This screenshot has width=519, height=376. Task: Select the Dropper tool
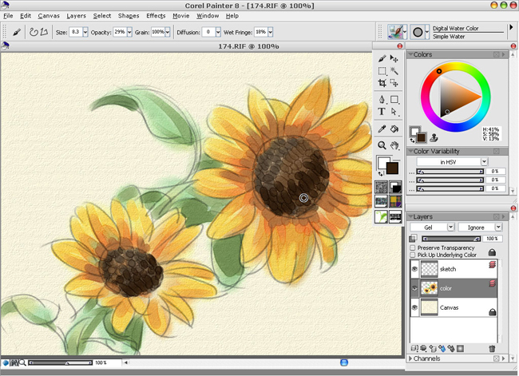(382, 129)
